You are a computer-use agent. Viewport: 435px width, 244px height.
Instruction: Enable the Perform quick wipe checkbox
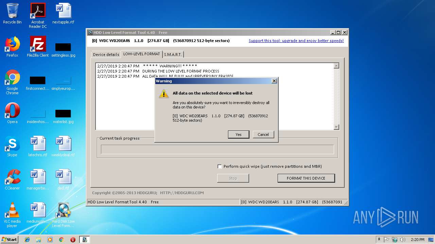tap(220, 166)
